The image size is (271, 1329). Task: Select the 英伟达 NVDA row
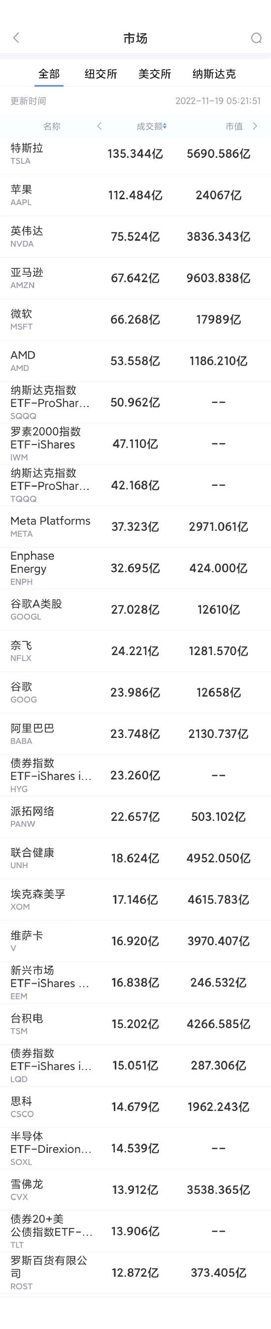tap(135, 236)
